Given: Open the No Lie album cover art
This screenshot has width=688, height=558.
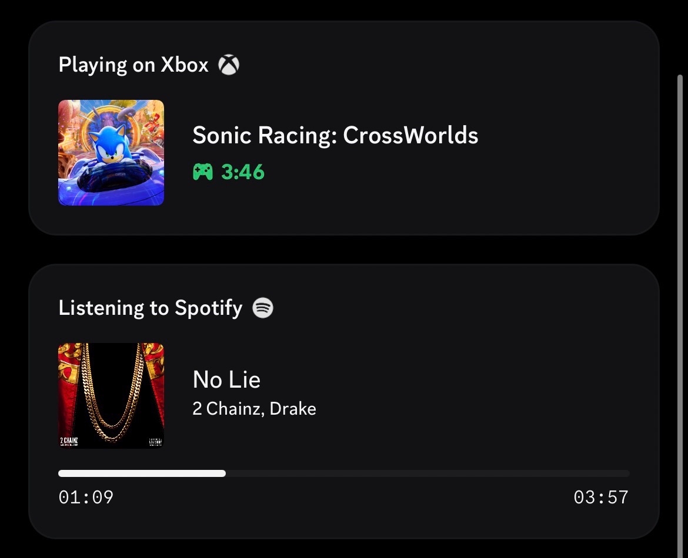Looking at the screenshot, I should 111,395.
